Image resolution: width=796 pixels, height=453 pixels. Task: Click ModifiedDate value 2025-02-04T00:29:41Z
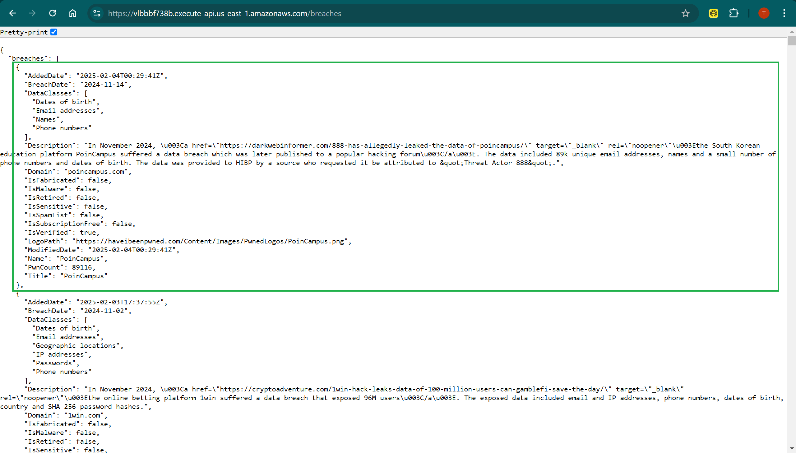[132, 250]
